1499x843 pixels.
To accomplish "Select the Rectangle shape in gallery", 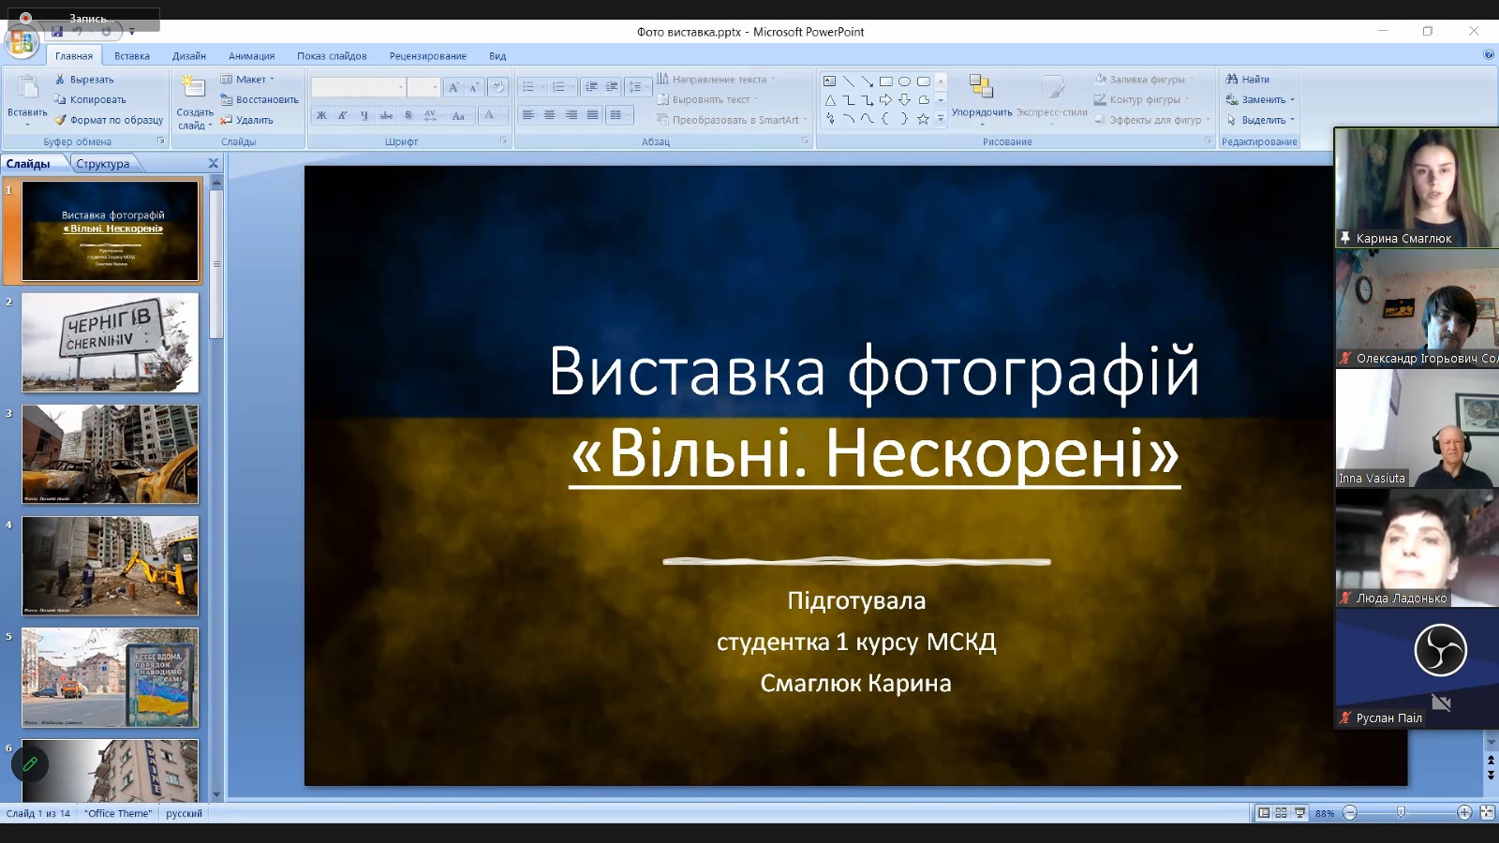I will (x=885, y=81).
